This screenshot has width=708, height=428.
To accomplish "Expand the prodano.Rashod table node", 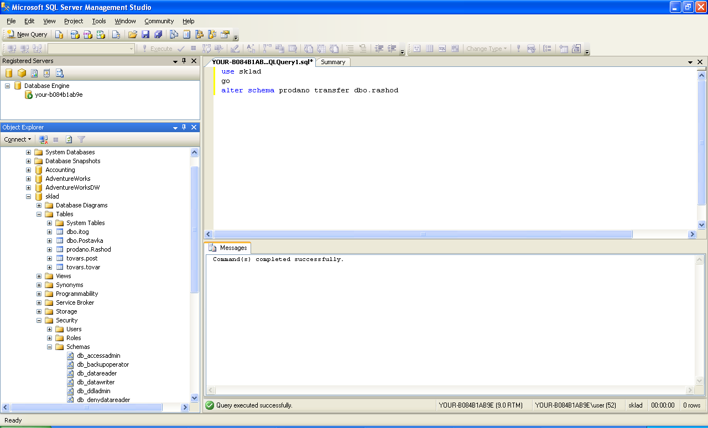I will (50, 249).
